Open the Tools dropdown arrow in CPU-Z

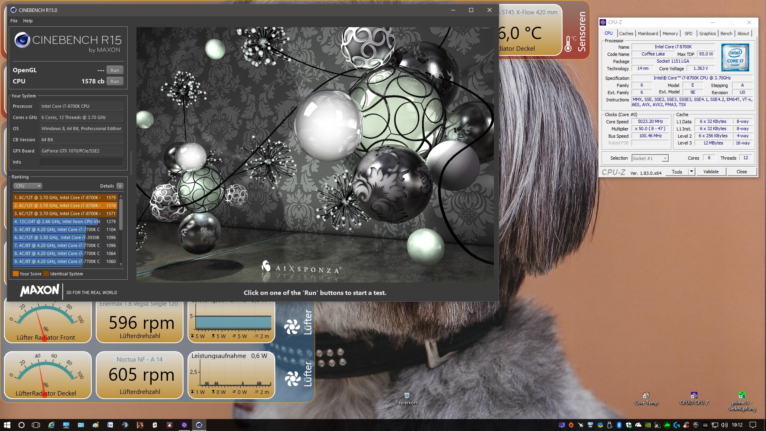point(691,172)
